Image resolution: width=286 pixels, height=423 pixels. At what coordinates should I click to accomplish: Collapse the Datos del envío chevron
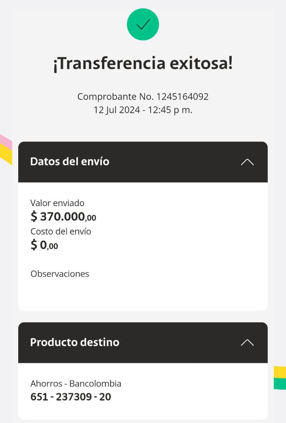pos(247,162)
